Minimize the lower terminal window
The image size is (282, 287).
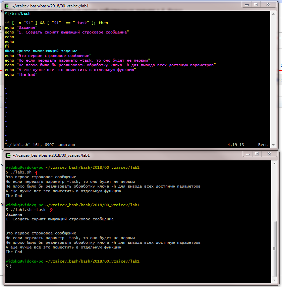coord(248,154)
